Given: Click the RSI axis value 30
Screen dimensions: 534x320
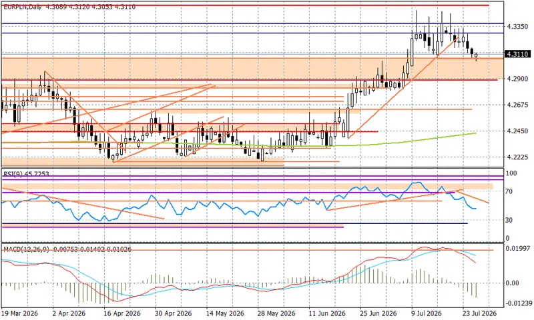Looking at the screenshot, I should coord(509,221).
